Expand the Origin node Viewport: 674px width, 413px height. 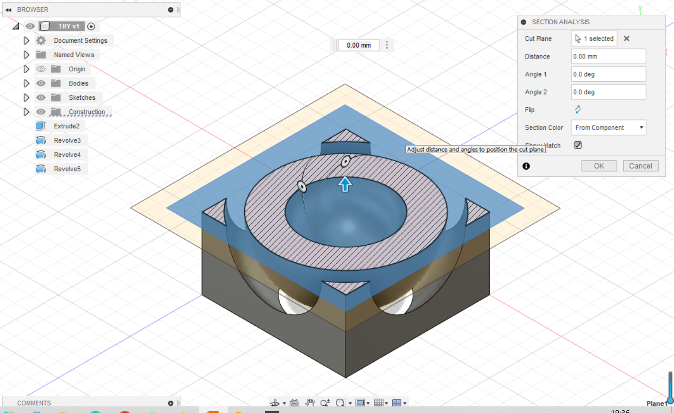point(27,69)
